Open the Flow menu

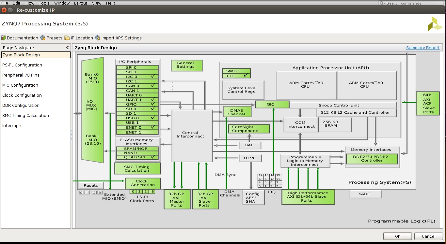coord(30,3)
